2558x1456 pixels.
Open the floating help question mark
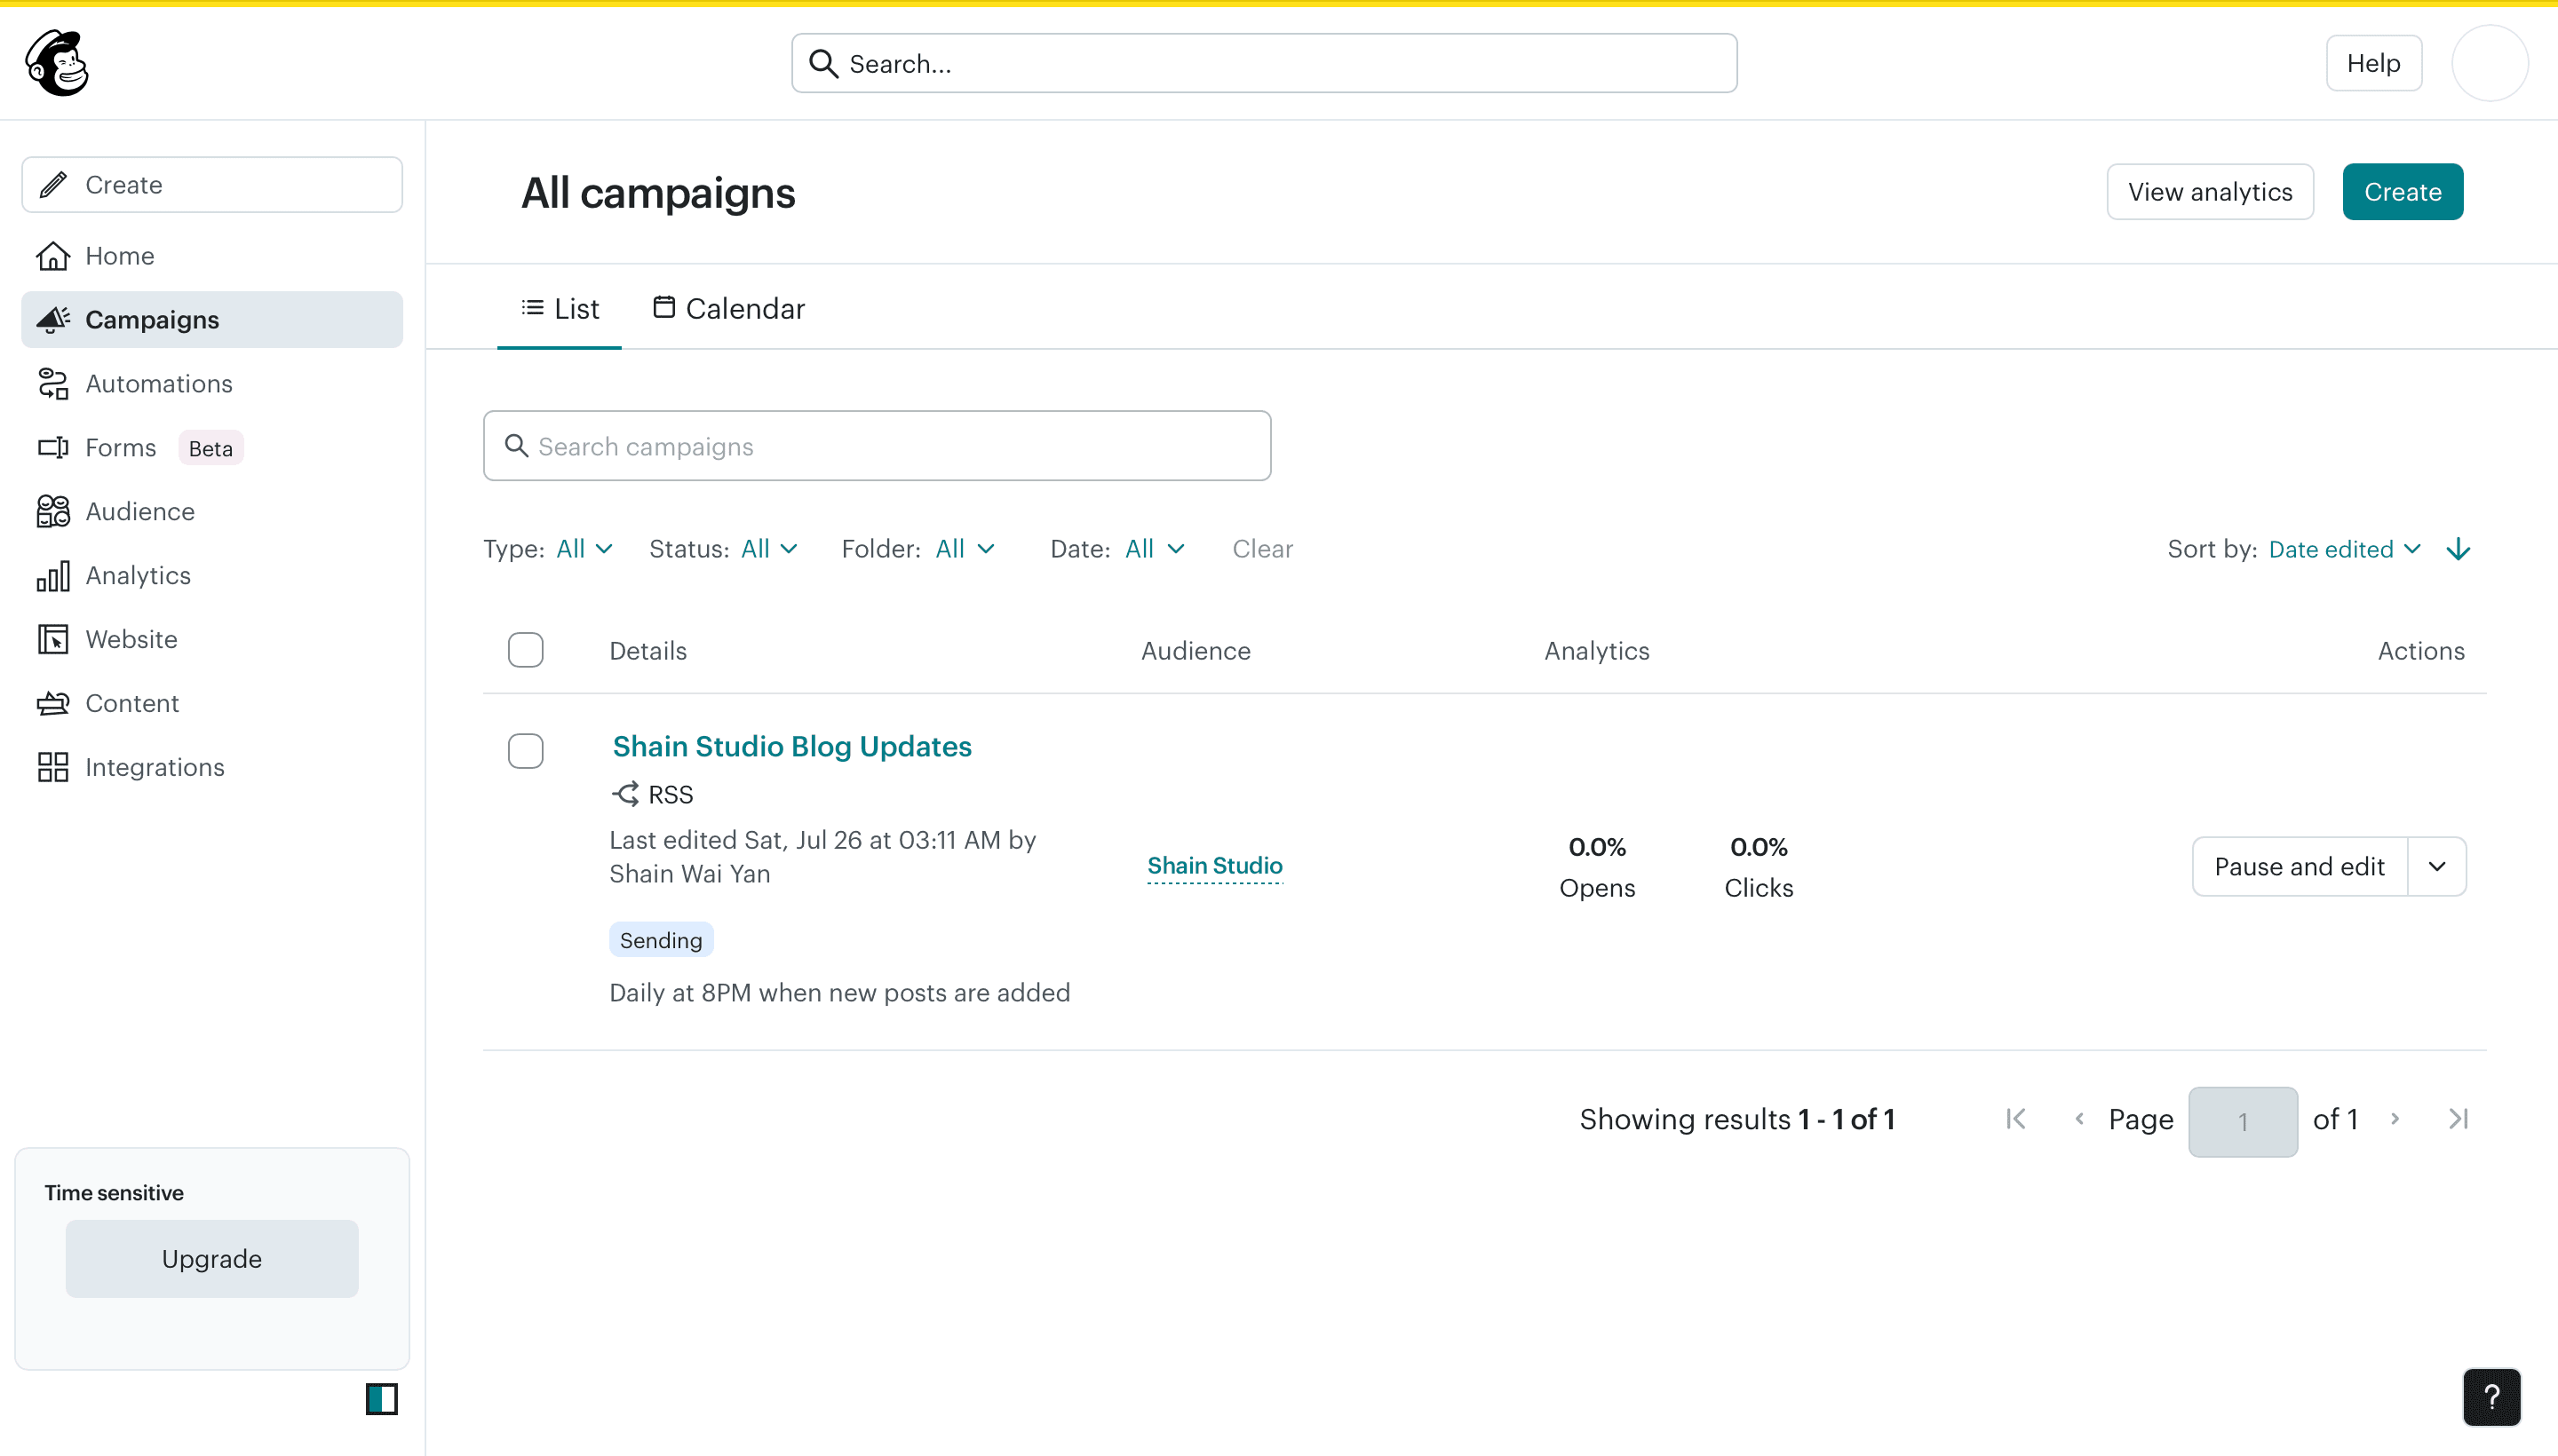(2491, 1397)
